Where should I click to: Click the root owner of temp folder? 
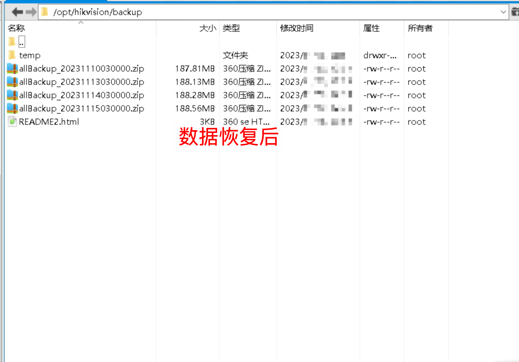click(x=416, y=55)
